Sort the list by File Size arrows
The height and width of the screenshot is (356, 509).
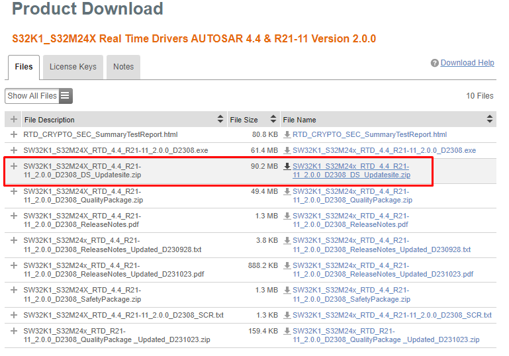click(x=272, y=120)
